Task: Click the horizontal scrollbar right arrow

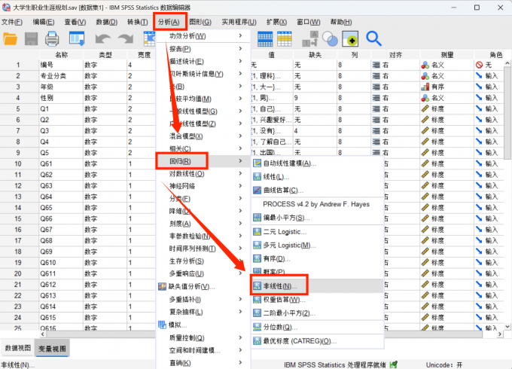Action: point(500,334)
